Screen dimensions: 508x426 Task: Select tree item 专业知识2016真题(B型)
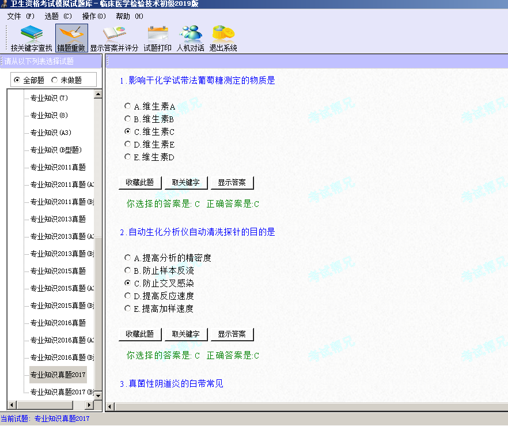click(62, 357)
